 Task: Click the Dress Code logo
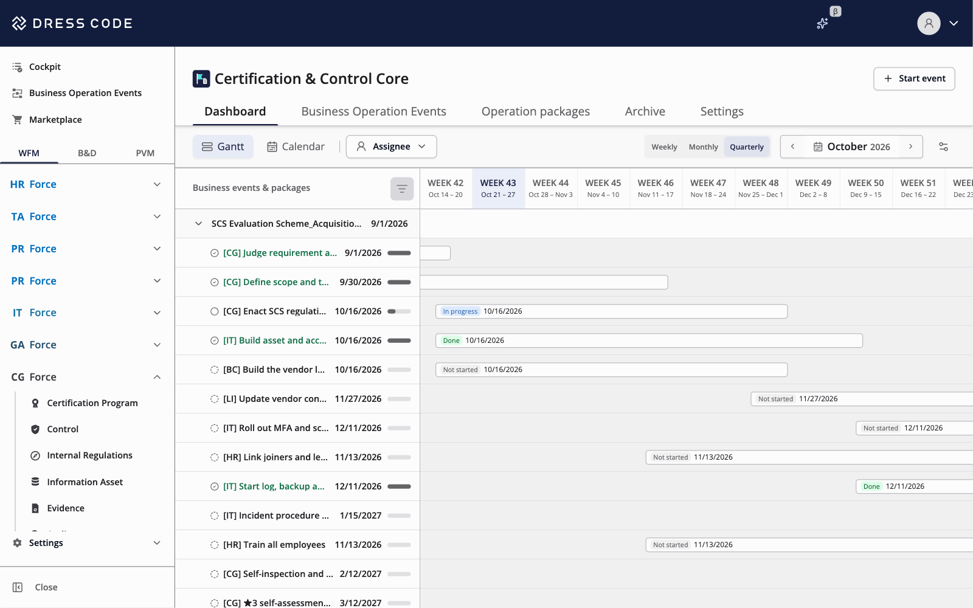coord(72,23)
